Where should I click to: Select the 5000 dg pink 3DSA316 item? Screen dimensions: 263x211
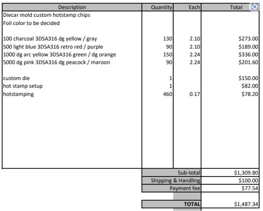(x=56, y=62)
